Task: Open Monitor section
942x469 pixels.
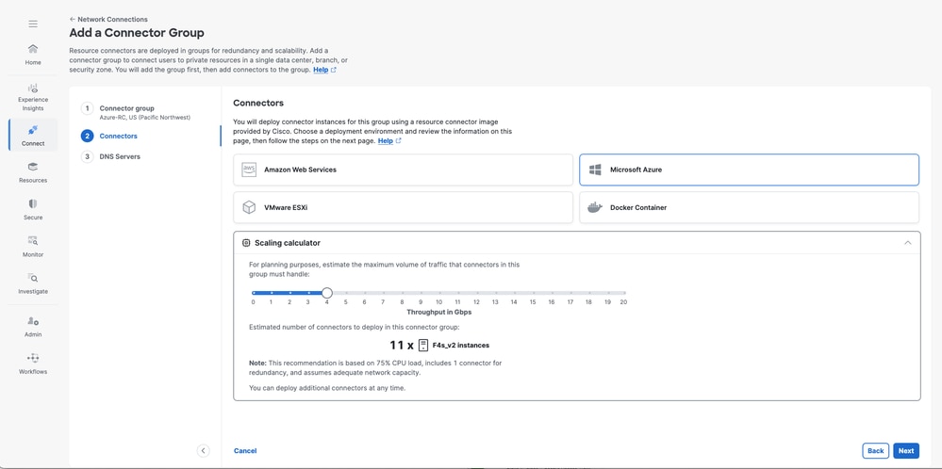Action: point(33,246)
